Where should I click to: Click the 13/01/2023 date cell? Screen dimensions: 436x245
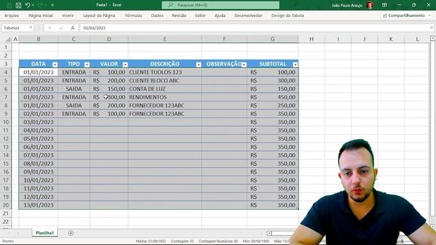click(x=38, y=205)
